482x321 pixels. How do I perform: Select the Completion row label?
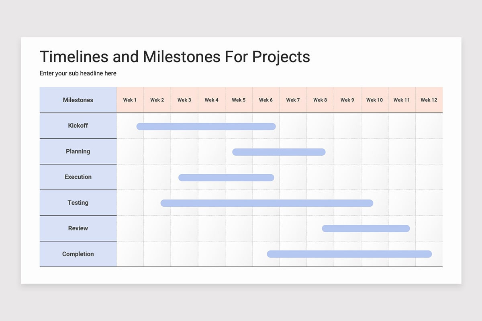(78, 254)
